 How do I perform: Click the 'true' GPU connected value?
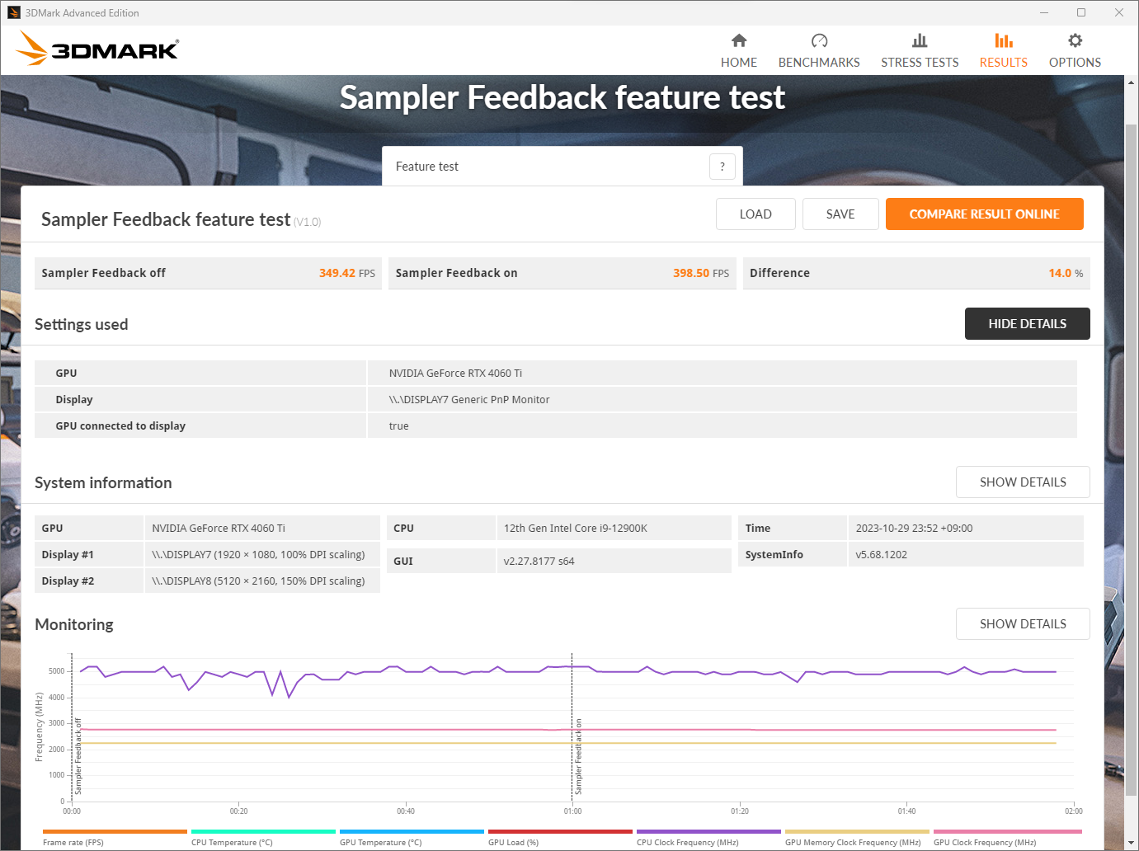click(x=399, y=426)
